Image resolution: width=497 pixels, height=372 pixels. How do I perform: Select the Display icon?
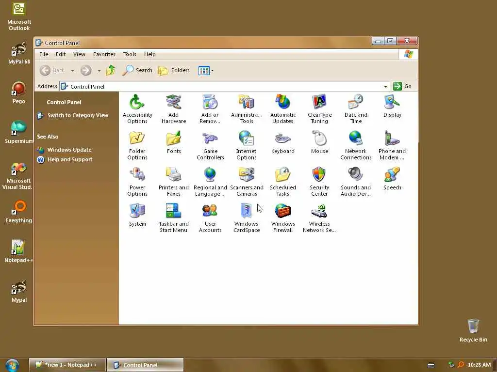[392, 106]
